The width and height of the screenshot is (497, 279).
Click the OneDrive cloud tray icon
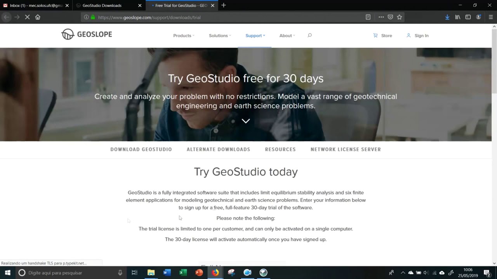coord(411,272)
